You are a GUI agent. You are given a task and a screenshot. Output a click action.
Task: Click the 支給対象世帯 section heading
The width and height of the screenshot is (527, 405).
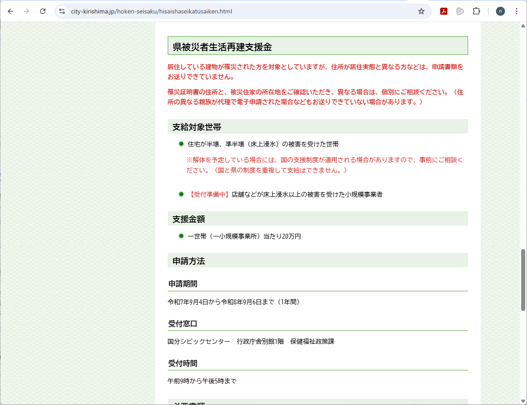coord(197,127)
